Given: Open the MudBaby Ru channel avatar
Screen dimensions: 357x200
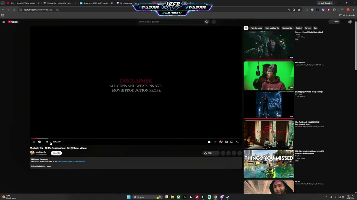Looking at the screenshot, I should pyautogui.click(x=32, y=153).
